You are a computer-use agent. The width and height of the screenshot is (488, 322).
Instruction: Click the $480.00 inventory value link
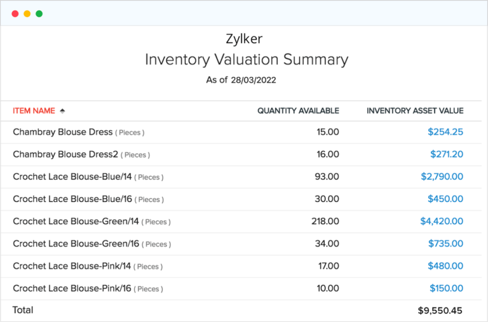445,265
